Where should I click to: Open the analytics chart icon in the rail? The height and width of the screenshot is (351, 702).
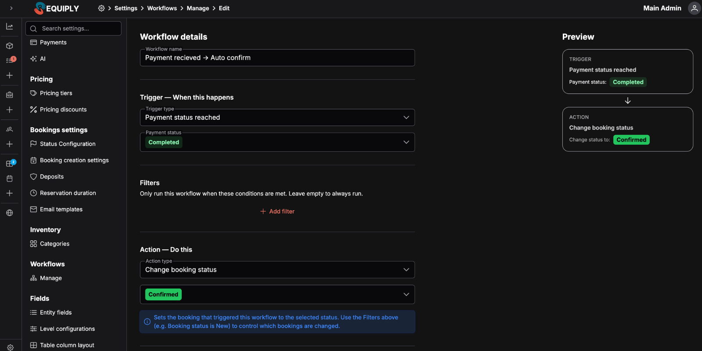[x=10, y=27]
